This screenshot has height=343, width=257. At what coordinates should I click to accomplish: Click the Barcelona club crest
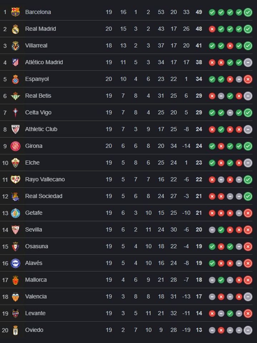coord(15,12)
